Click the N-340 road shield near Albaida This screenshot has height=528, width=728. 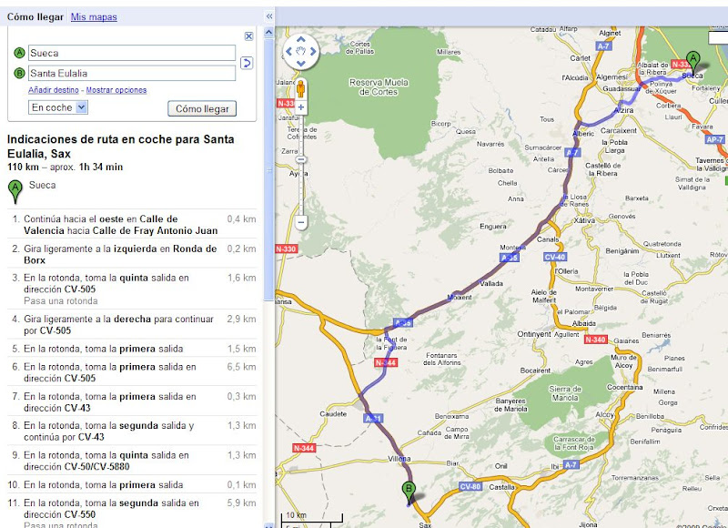pos(595,340)
